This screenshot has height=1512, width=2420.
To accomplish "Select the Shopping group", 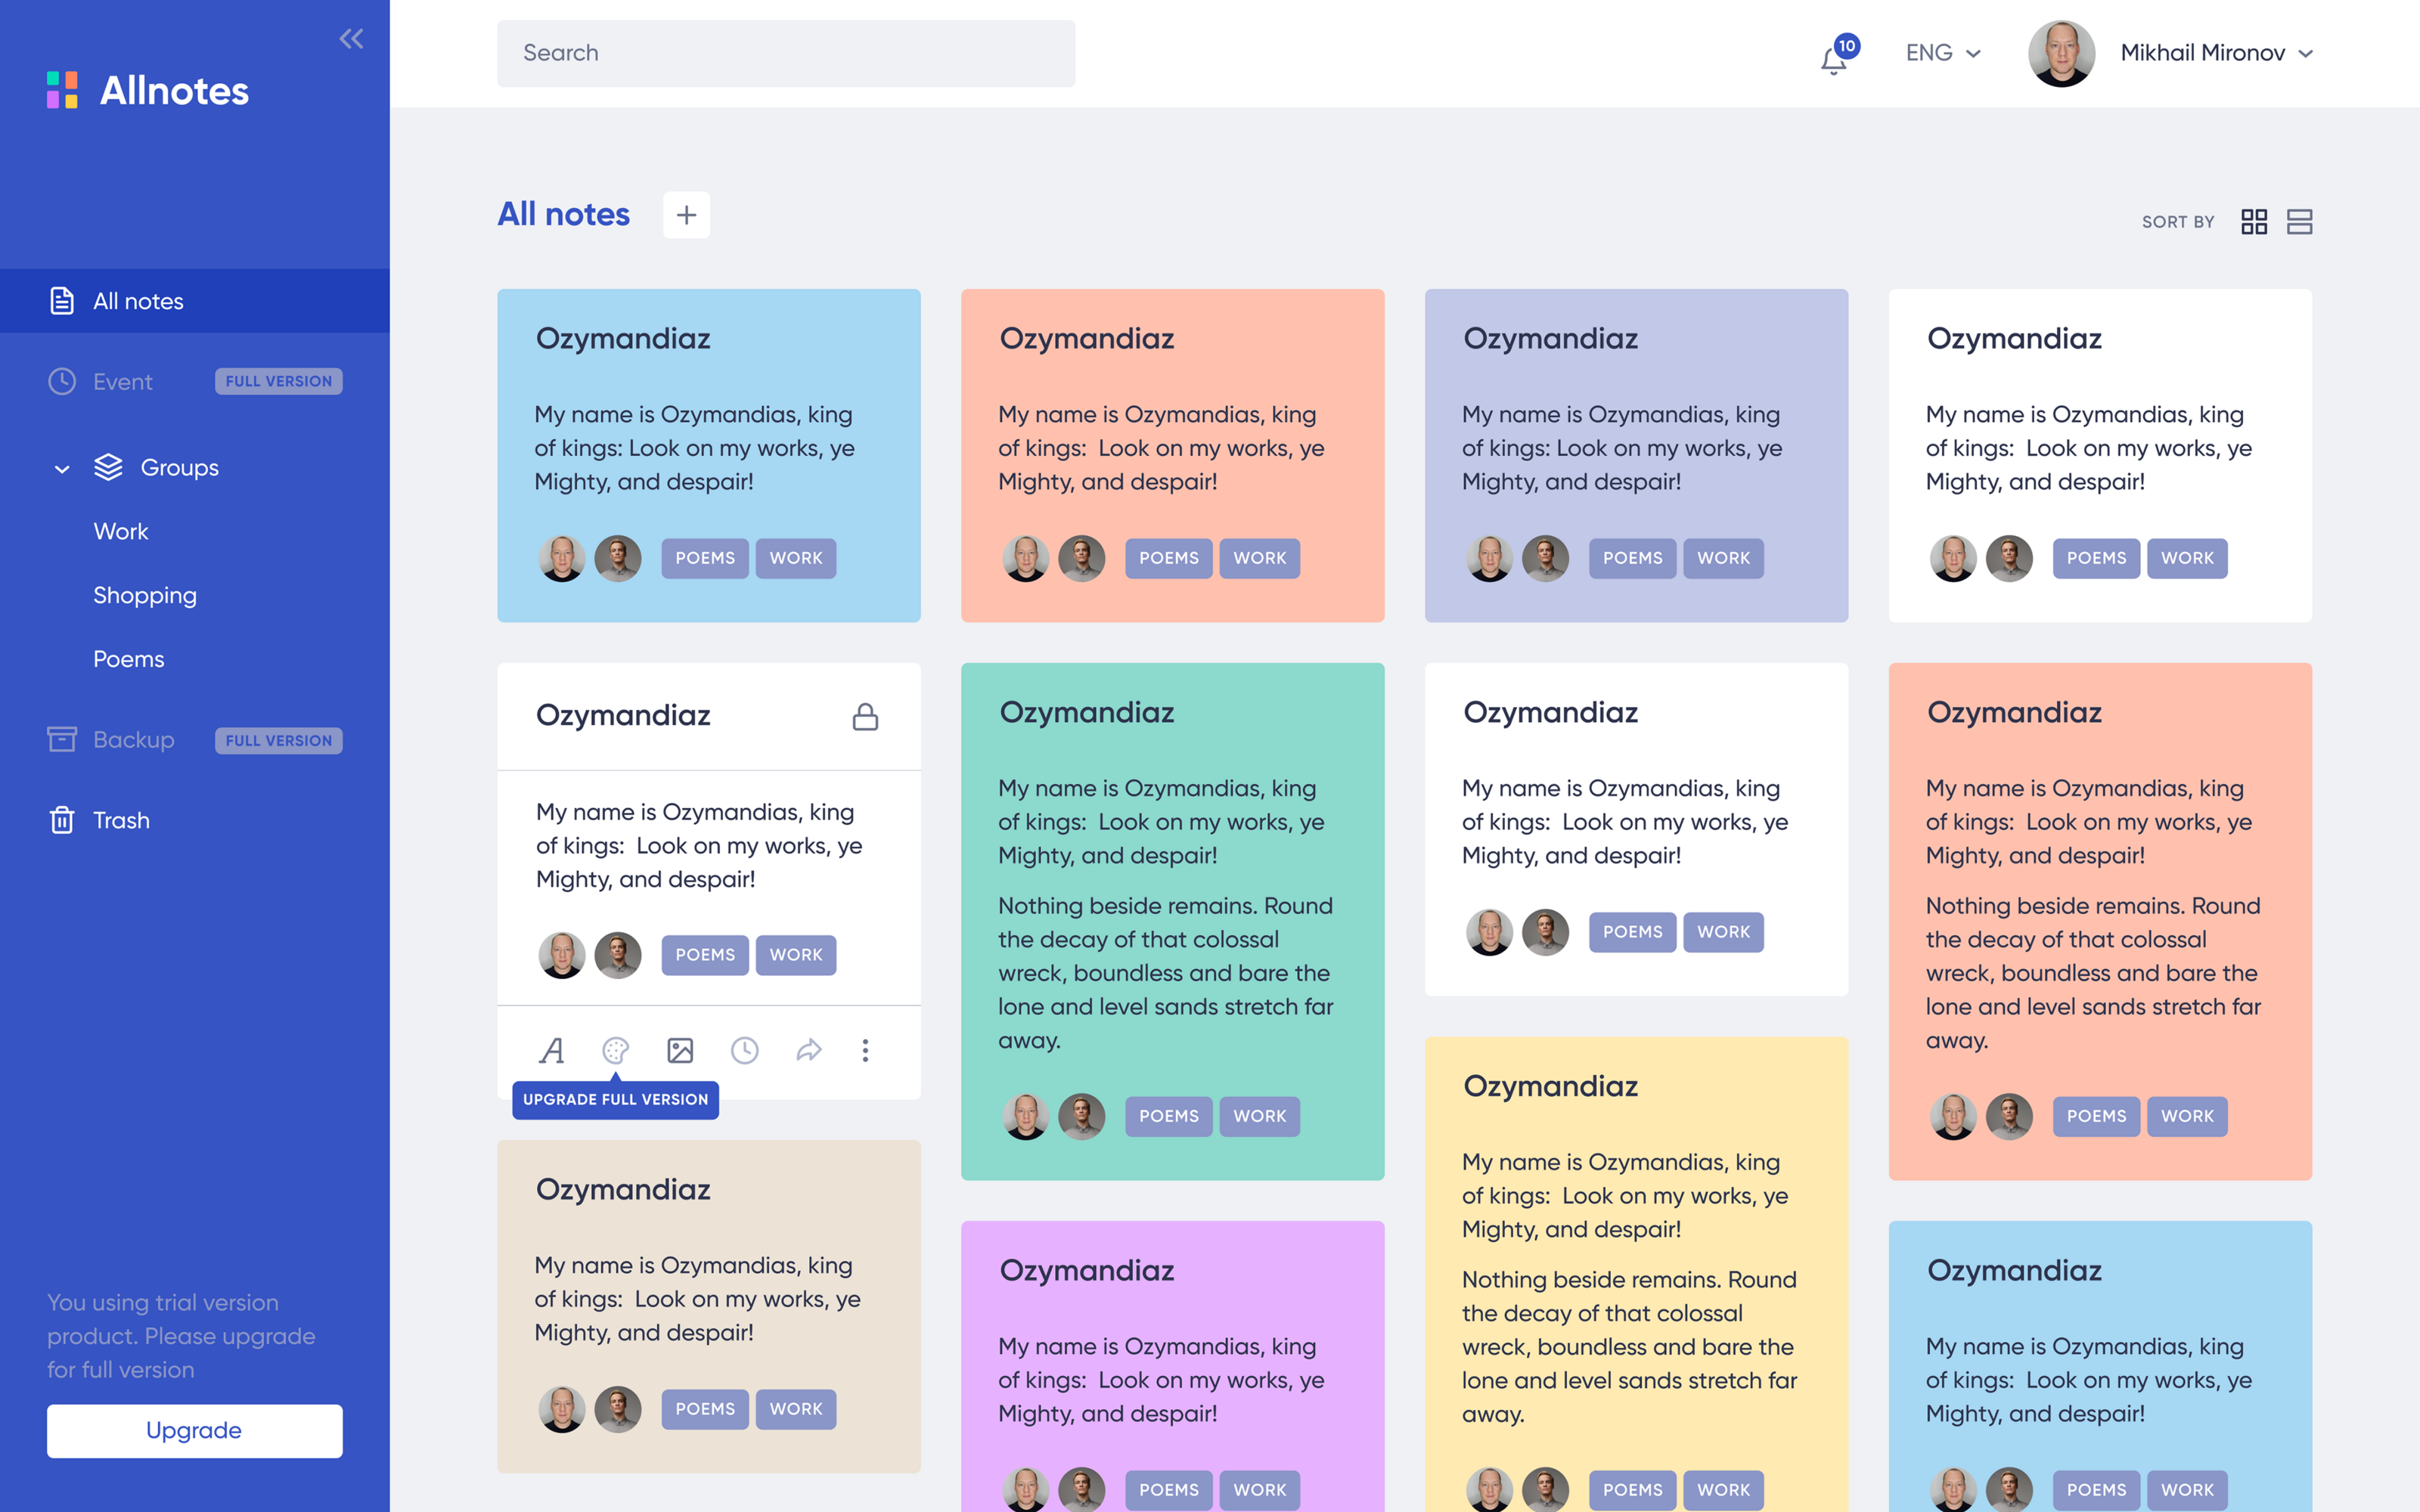I will [145, 595].
